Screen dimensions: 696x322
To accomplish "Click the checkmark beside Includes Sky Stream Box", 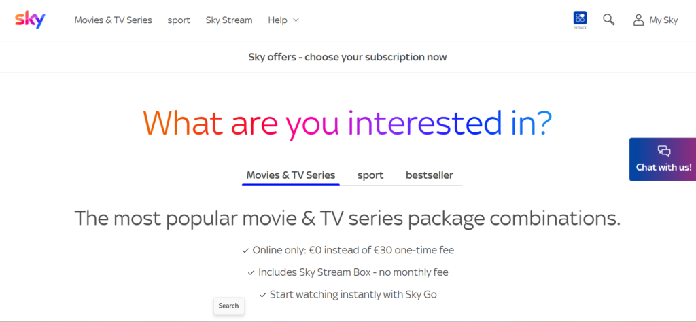I will tap(251, 272).
